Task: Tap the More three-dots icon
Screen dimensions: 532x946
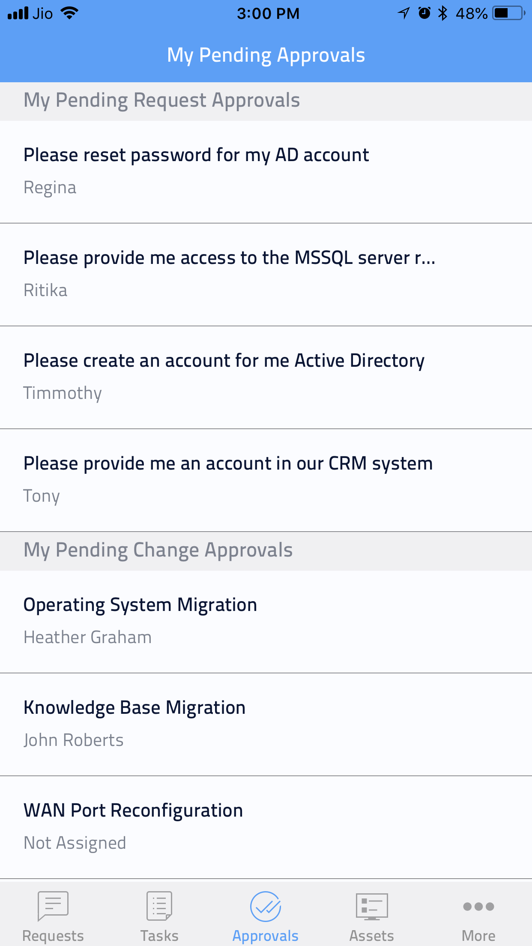Action: 478,906
